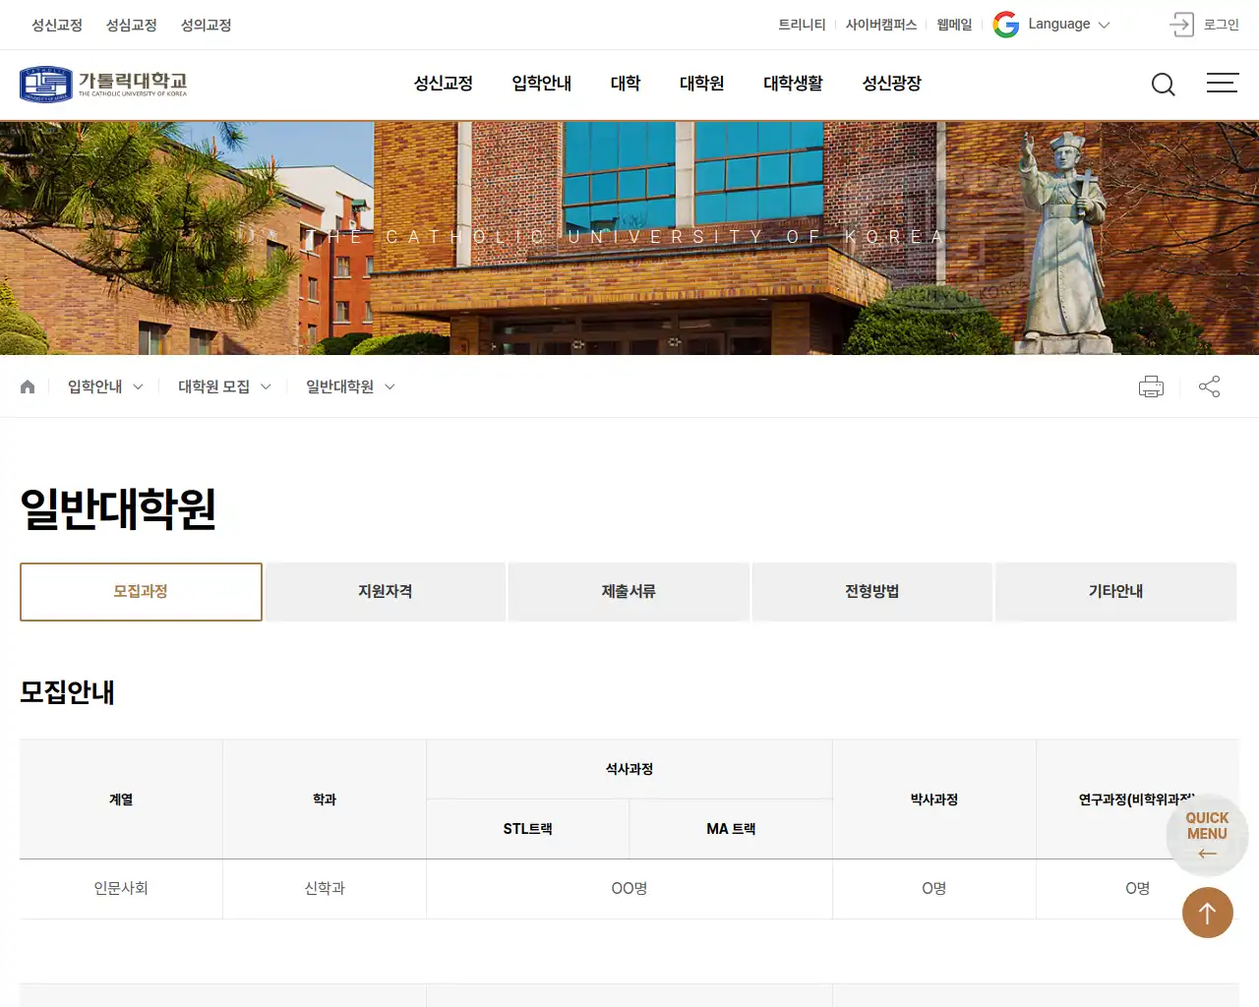The height and width of the screenshot is (1007, 1259).
Task: Click the top-left 성신교정 campus link
Action: pyautogui.click(x=57, y=25)
